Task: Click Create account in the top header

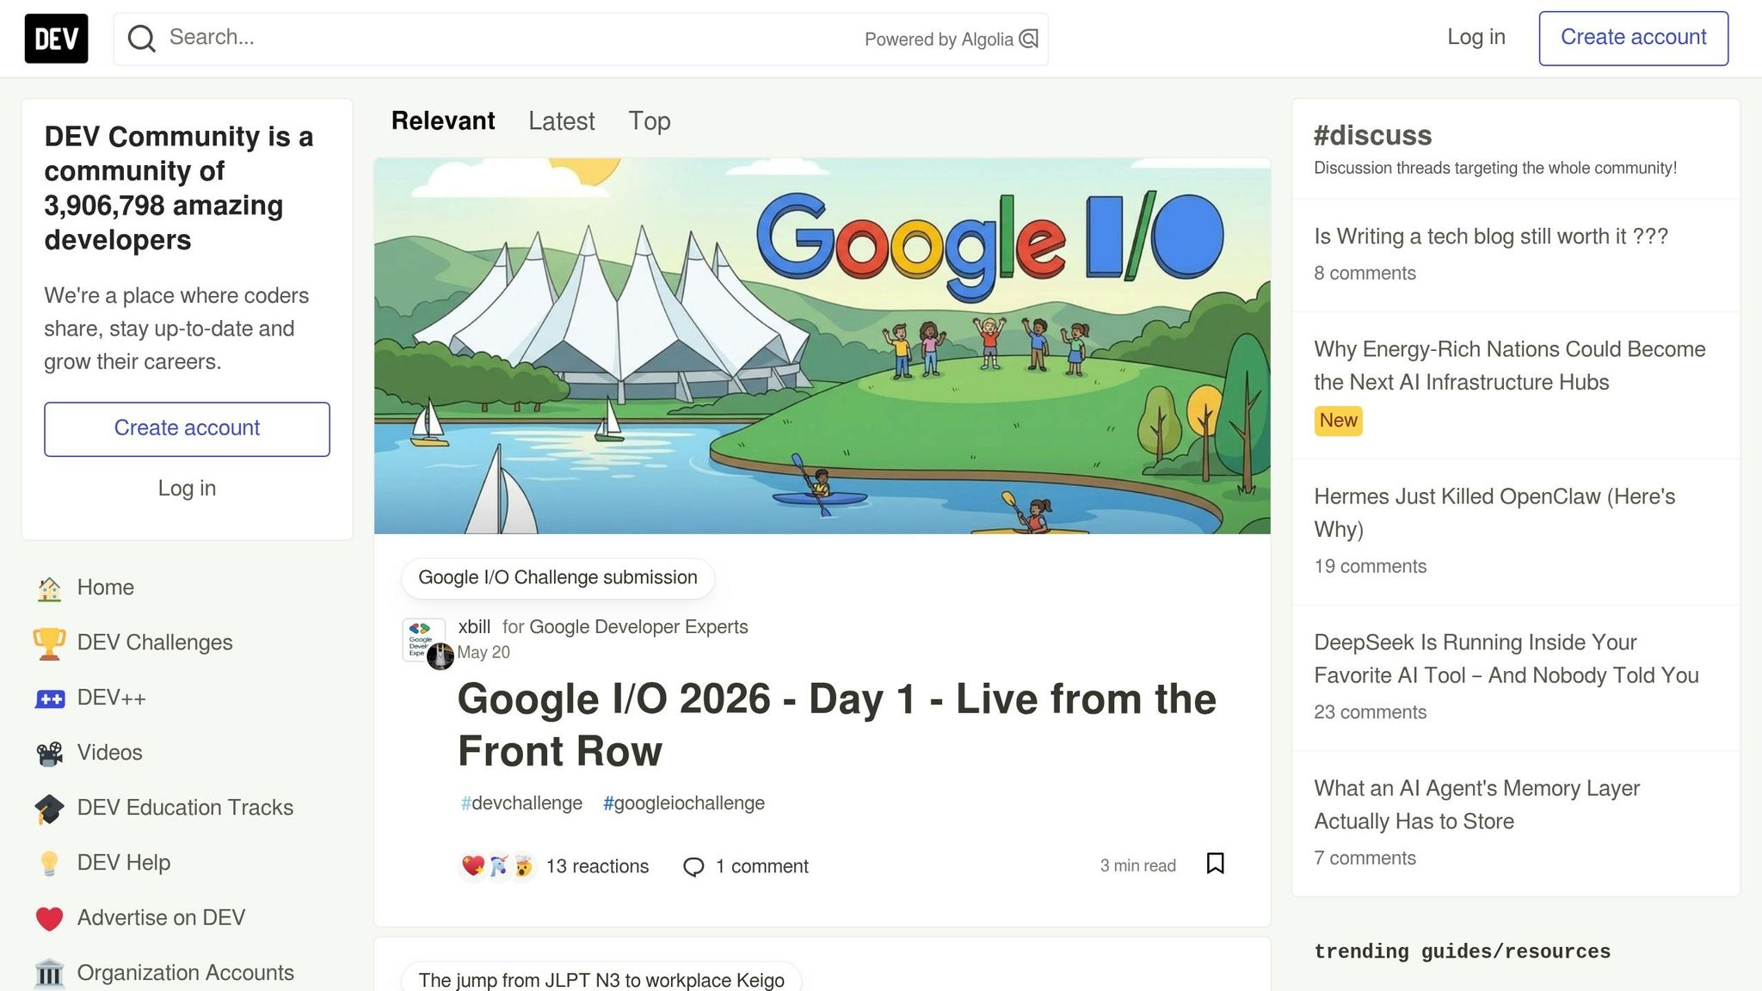Action: [1633, 38]
